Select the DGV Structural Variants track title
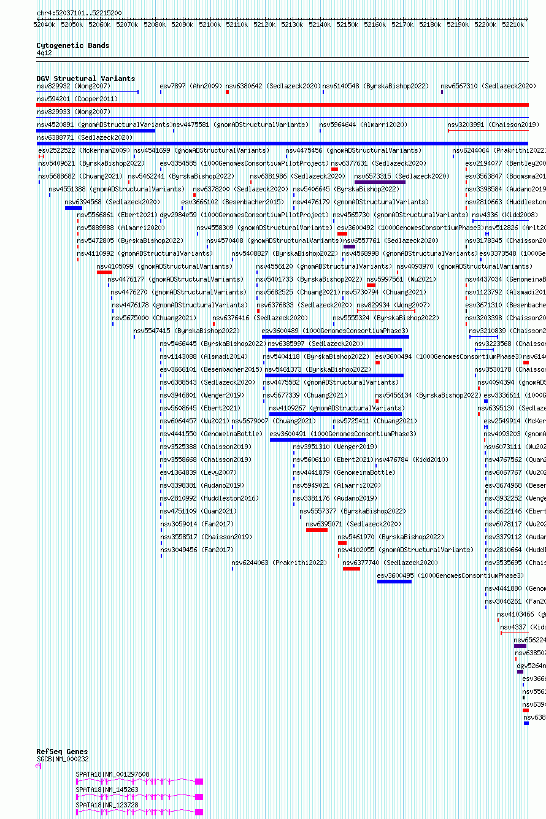The image size is (546, 819). coord(85,79)
